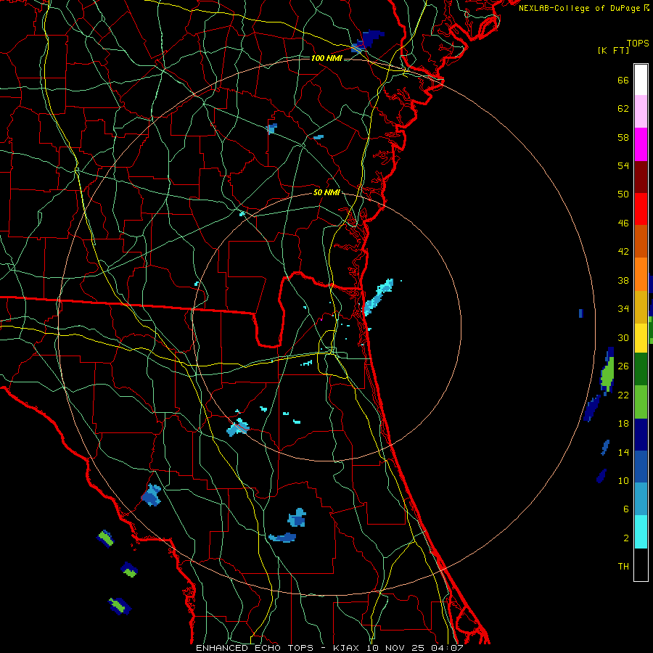653x653 pixels.
Task: Select the "22" scale label
Action: (x=623, y=395)
